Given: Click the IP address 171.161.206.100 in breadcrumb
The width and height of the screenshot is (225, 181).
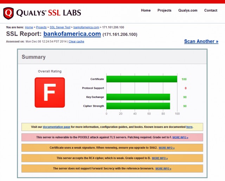Looking at the screenshot, I should 113,27.
